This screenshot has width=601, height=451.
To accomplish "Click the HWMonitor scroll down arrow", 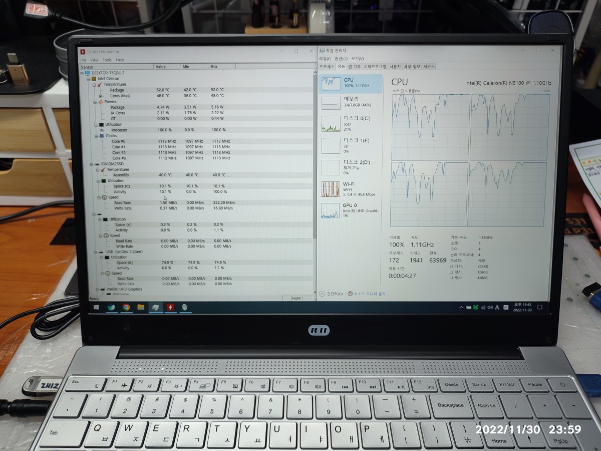I will pyautogui.click(x=315, y=291).
